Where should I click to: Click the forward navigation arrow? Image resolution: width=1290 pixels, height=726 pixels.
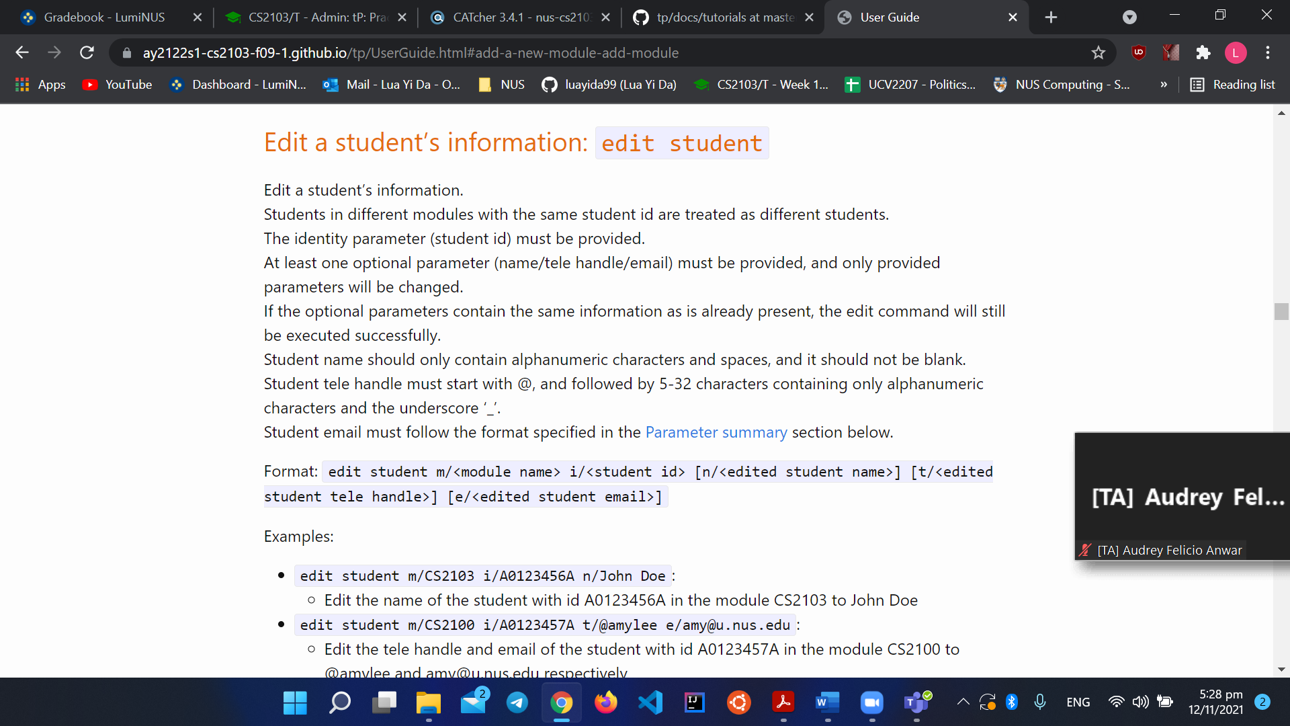[x=54, y=52]
